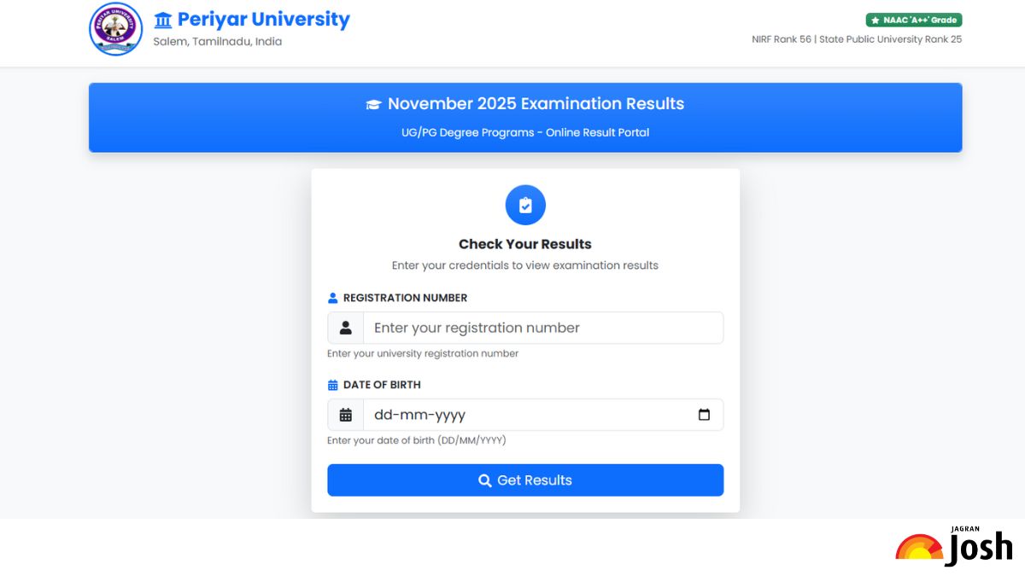This screenshot has width=1025, height=576.
Task: Open the date picker from the date field
Action: click(x=704, y=414)
